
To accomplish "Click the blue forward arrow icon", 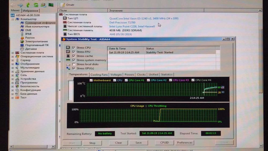I will [x=20, y=5].
